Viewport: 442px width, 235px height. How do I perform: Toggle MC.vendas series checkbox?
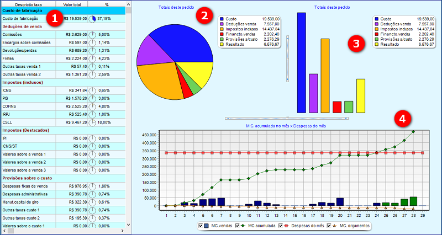(x=201, y=226)
